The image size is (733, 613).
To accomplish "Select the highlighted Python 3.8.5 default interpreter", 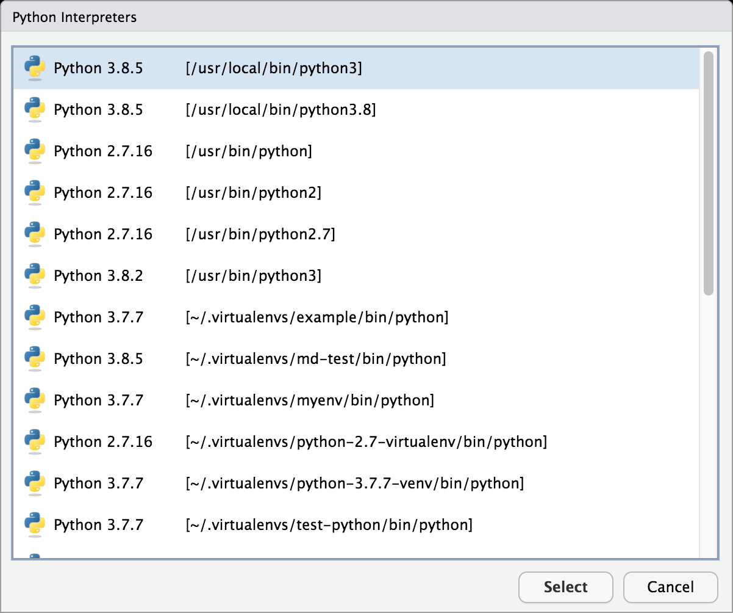I will pos(183,68).
